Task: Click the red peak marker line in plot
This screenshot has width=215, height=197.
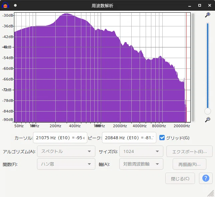Action: tap(186, 67)
